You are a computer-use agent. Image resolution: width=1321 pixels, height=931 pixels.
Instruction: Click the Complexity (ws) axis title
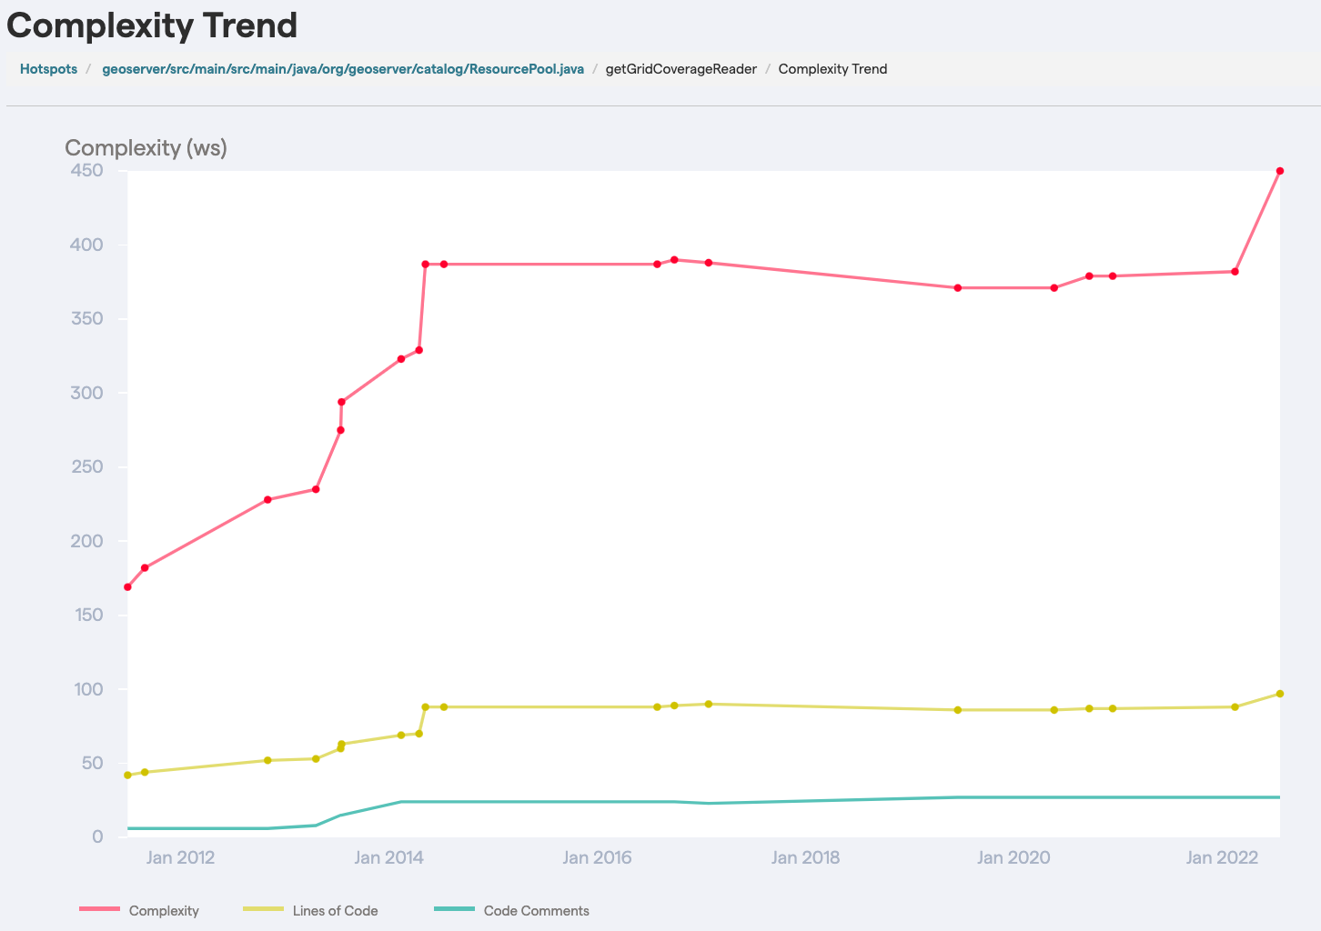click(x=146, y=147)
